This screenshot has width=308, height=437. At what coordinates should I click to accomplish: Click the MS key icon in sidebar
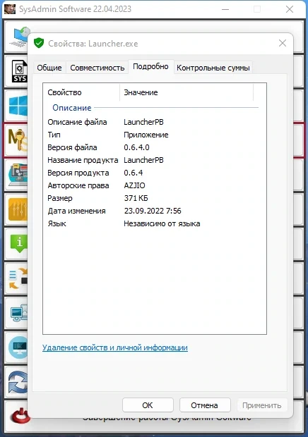tap(18, 140)
